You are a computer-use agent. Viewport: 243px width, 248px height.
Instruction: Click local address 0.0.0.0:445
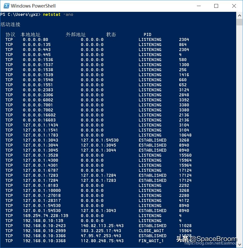coord(37,55)
